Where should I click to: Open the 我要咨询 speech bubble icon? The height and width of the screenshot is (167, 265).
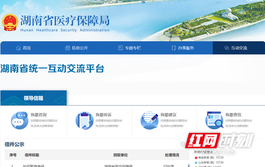pyautogui.click(x=20, y=121)
